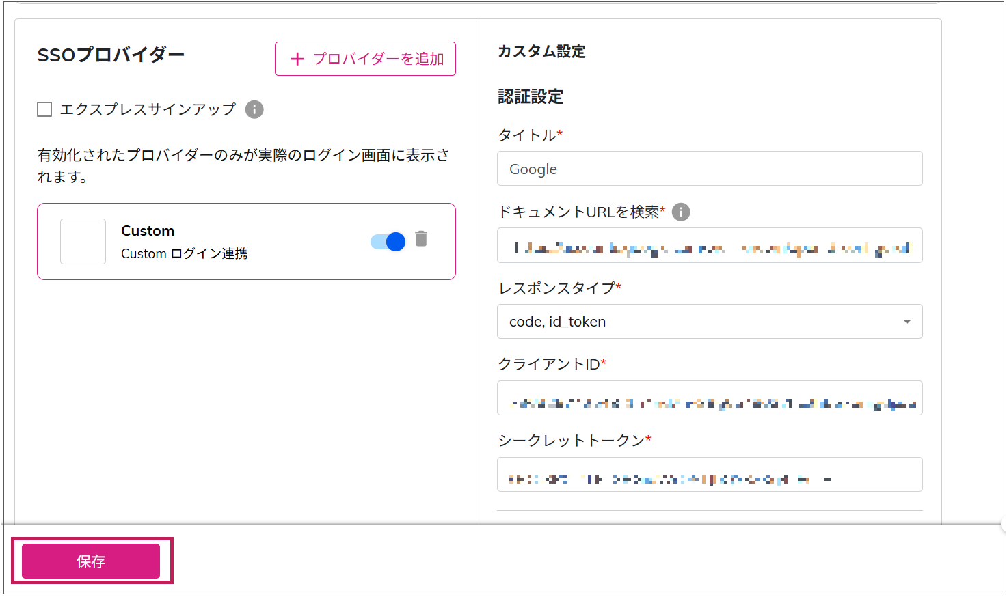Click the プロバイダーを追加 button
1007x597 pixels.
(365, 59)
